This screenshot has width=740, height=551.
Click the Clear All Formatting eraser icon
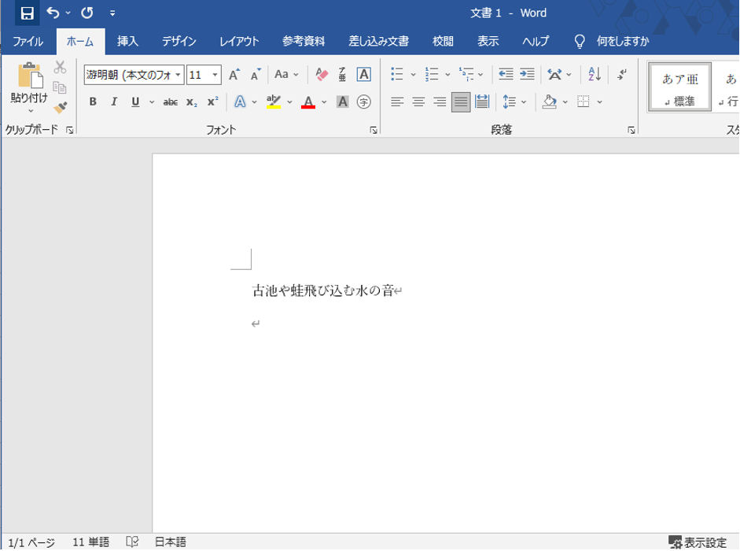(x=321, y=75)
